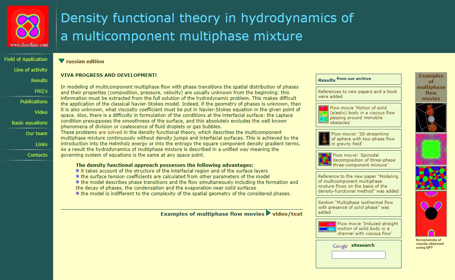Navigate to the Contacts page
This screenshot has width=455, height=280.
pos(37,155)
